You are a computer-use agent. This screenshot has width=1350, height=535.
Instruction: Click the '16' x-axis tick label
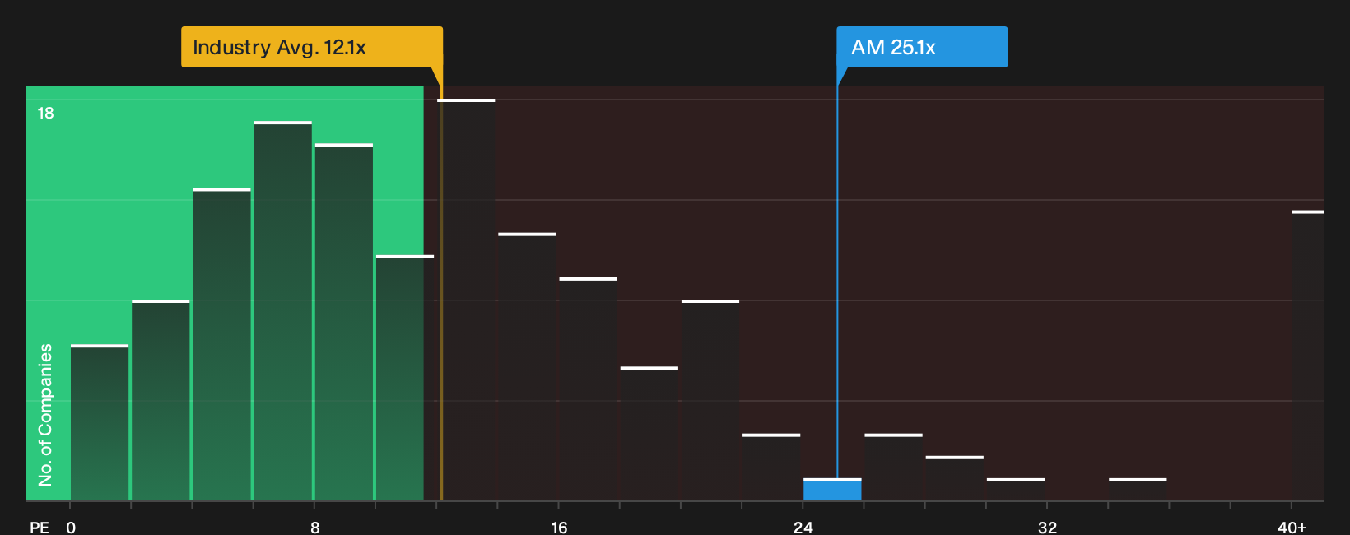tap(559, 527)
